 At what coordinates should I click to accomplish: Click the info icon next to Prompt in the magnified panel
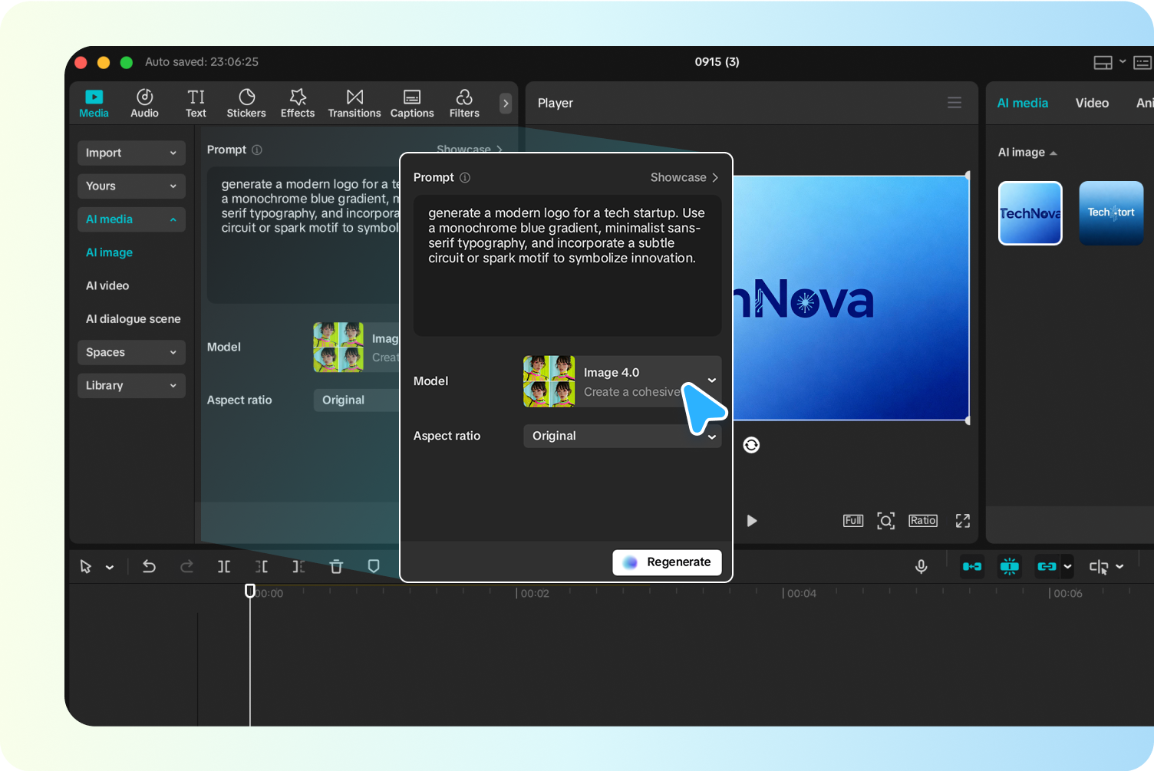[465, 178]
